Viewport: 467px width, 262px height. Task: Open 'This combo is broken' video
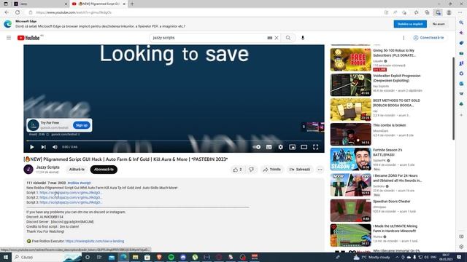pos(350,134)
